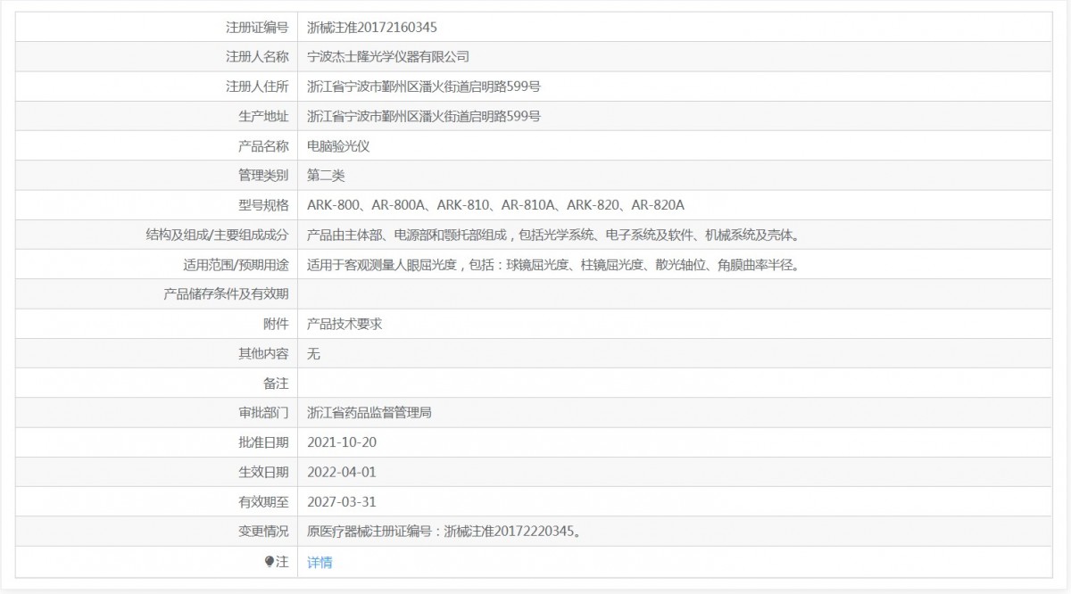The width and height of the screenshot is (1071, 594).
Task: Click the 备注 label
Action: pyautogui.click(x=277, y=384)
